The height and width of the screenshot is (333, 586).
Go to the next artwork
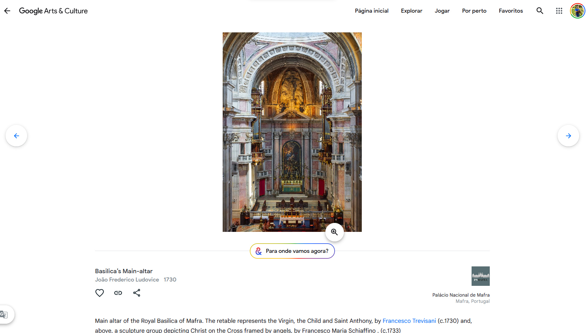pyautogui.click(x=568, y=136)
